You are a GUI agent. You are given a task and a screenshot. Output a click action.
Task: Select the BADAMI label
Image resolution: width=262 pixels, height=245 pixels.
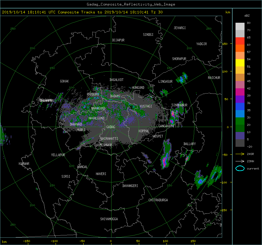(x=115, y=96)
